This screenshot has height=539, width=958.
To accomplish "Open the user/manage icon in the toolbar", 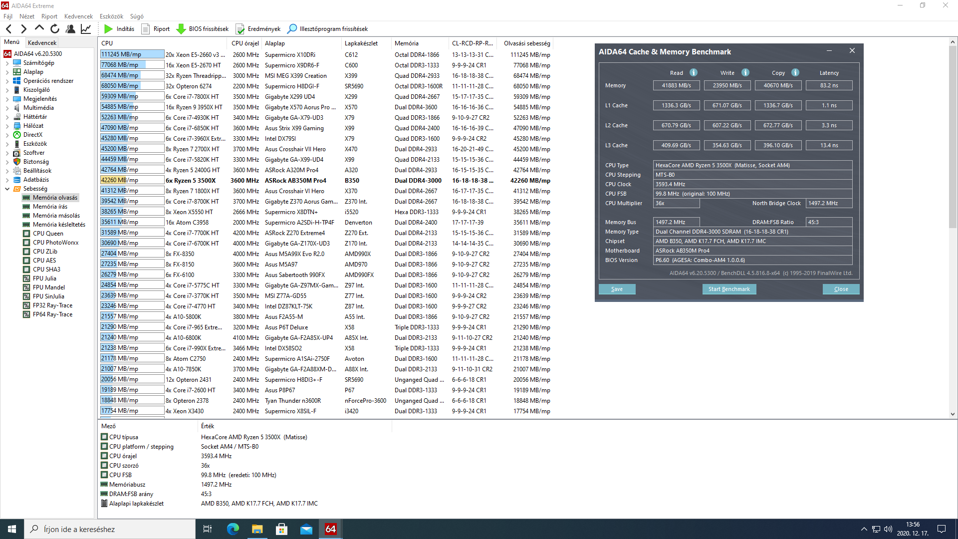I will tap(70, 29).
